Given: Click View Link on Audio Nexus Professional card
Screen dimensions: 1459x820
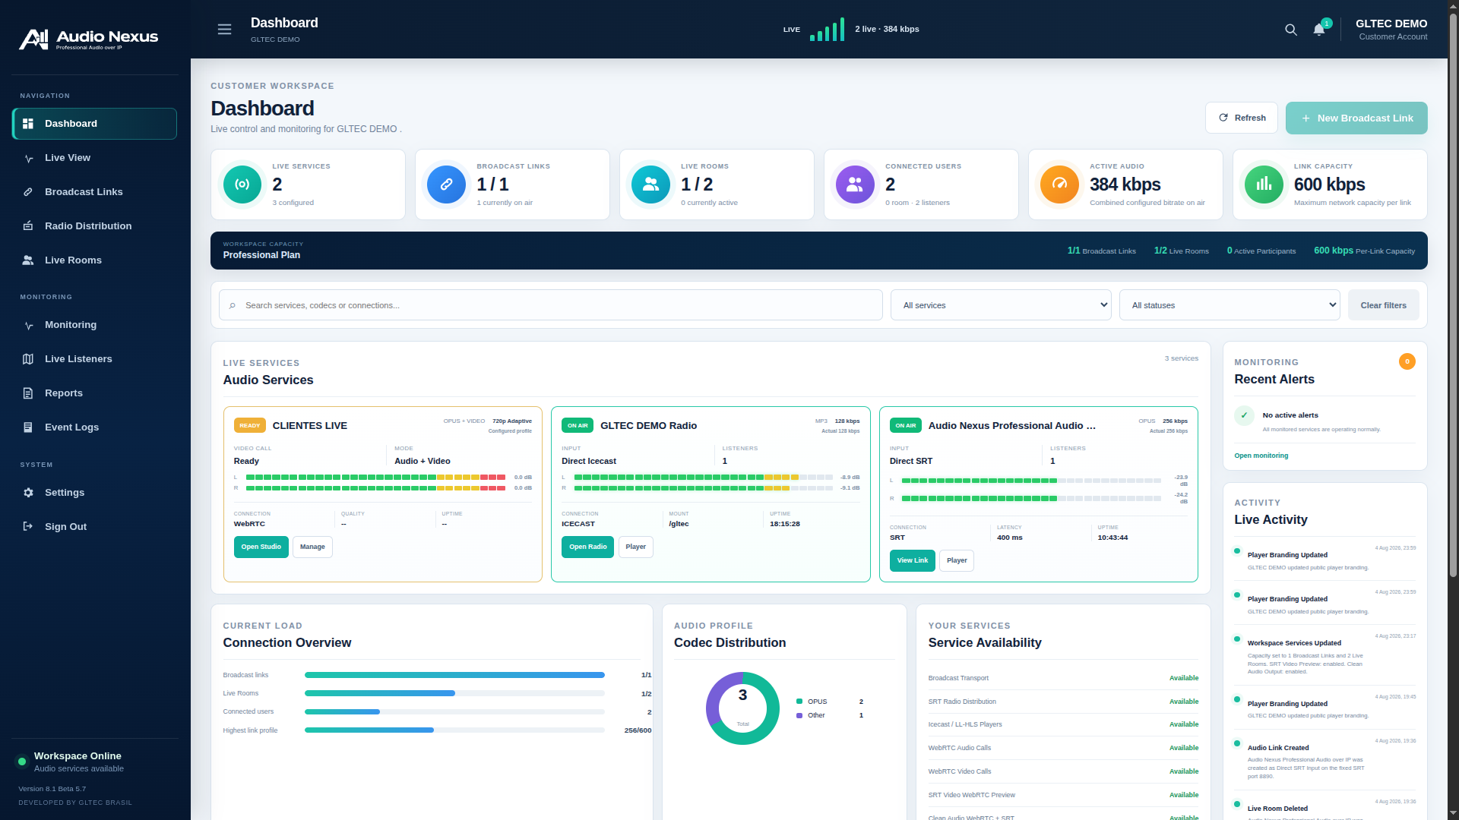Looking at the screenshot, I should 912,561.
